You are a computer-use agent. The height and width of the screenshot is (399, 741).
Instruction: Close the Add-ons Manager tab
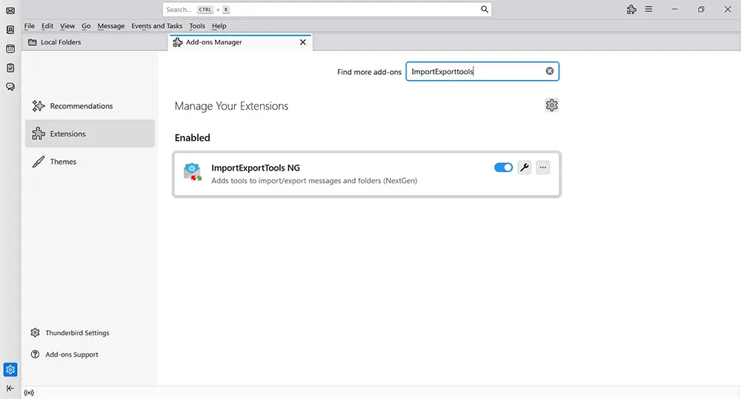303,42
